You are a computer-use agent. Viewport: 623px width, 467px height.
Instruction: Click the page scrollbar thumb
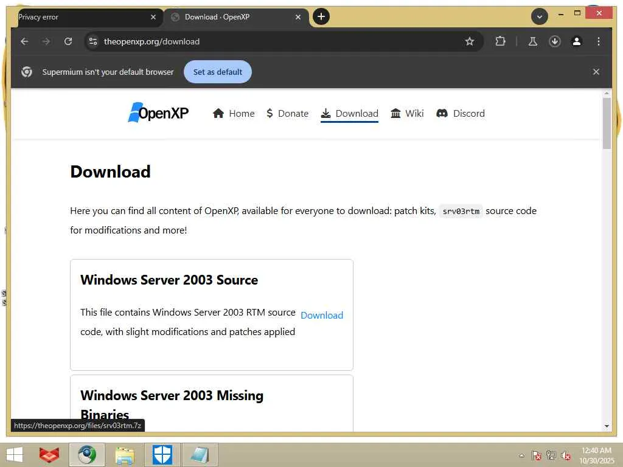pyautogui.click(x=607, y=123)
